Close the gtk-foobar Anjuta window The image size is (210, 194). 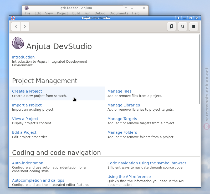click(144, 8)
